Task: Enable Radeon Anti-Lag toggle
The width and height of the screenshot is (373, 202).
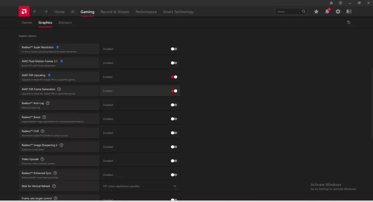Action: click(174, 105)
